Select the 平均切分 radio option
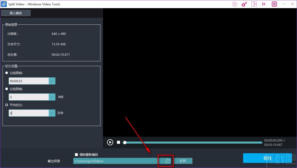This screenshot has width=297, height=168. [7, 105]
